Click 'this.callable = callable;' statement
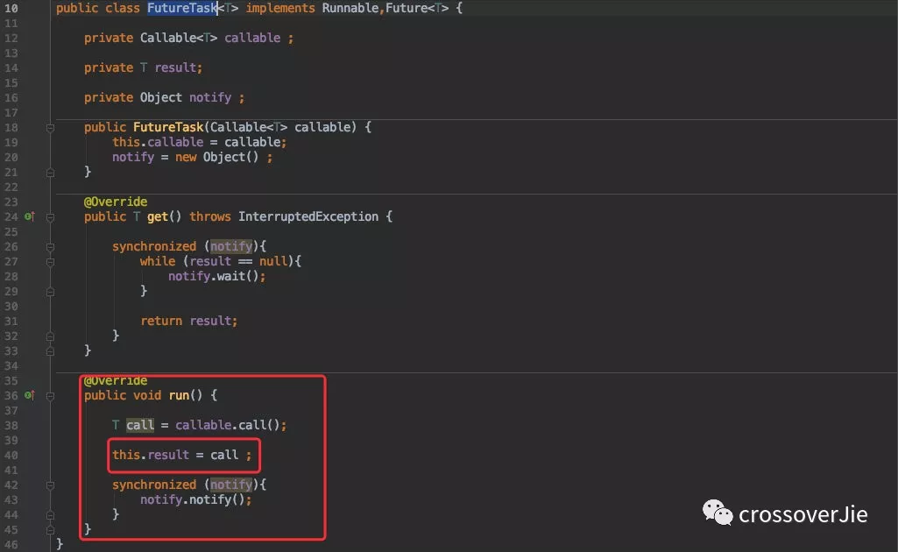Image resolution: width=898 pixels, height=552 pixels. click(x=199, y=142)
